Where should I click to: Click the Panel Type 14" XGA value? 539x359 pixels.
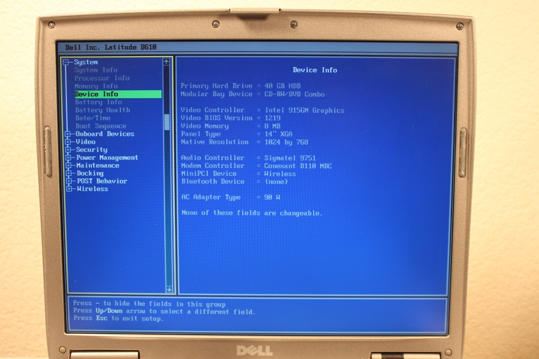278,134
